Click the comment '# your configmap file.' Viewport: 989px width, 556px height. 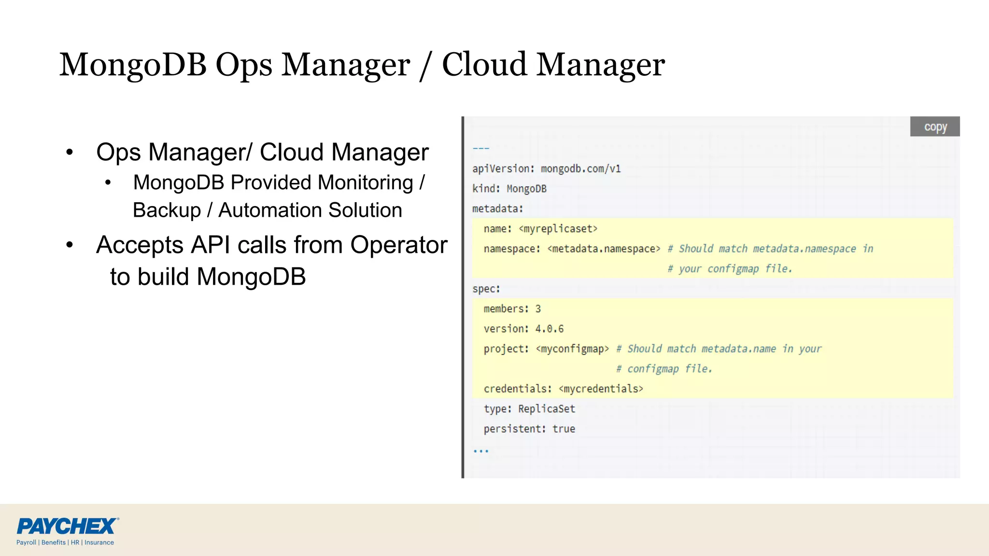(x=730, y=269)
